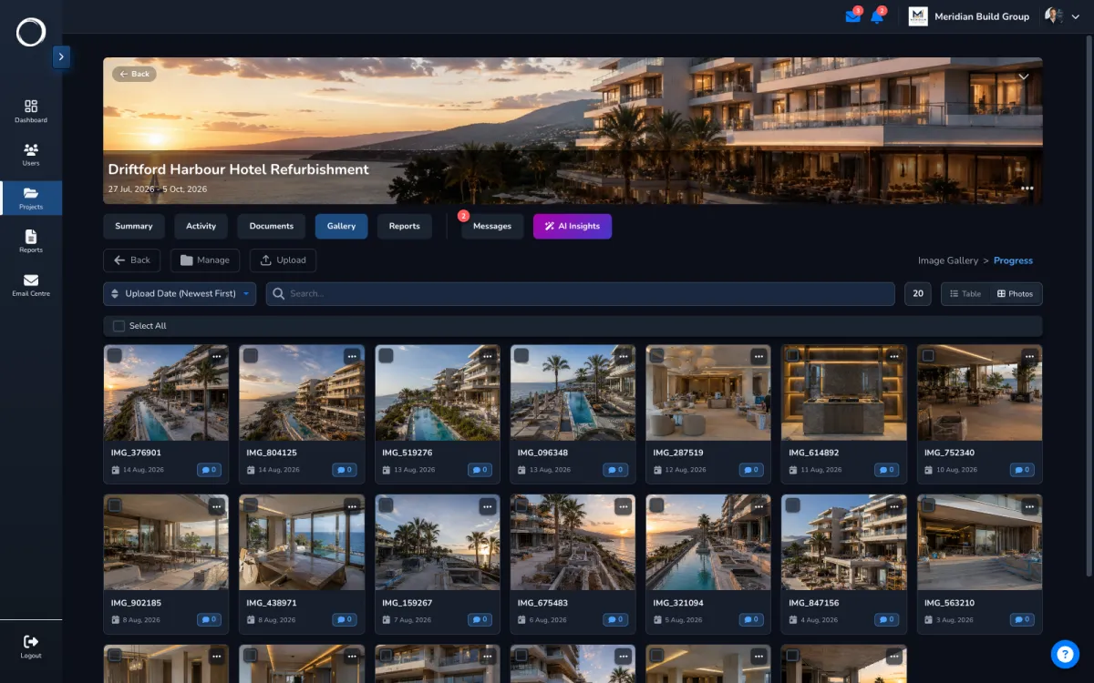The width and height of the screenshot is (1094, 683).
Task: Expand the sidebar with chevron arrow
Action: [61, 56]
